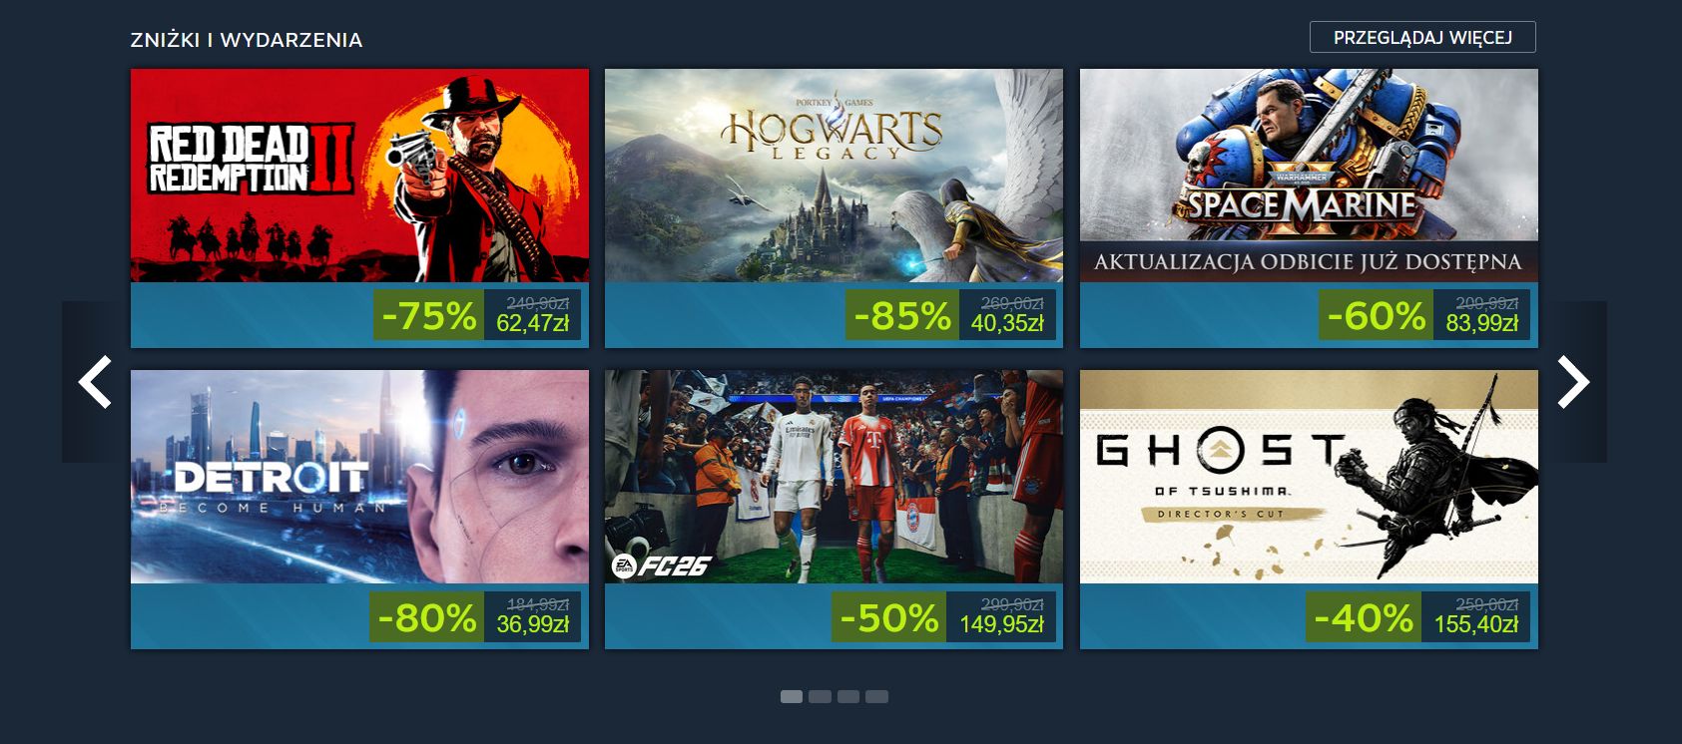Open Space Marine II banner image

pyautogui.click(x=1309, y=176)
